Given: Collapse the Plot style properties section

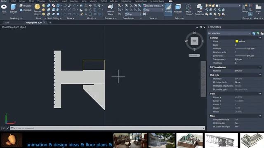Looking at the screenshot, I should click(x=260, y=75).
